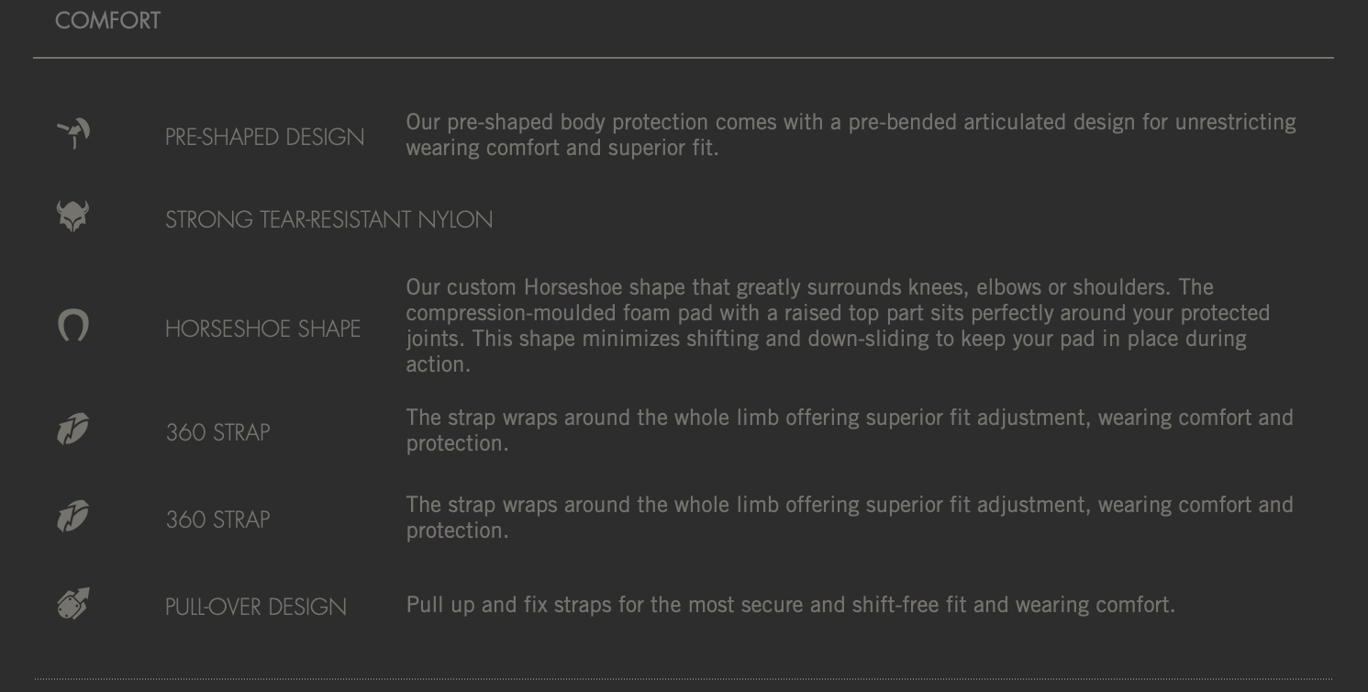Click the second strap wraps description text
Viewport: 1368px width, 692px height.
[x=850, y=518]
